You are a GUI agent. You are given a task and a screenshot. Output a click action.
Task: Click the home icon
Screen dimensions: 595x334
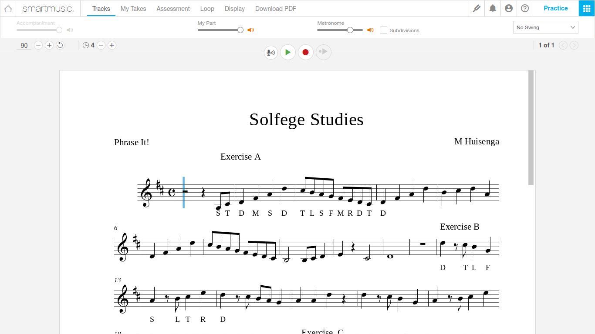[x=8, y=8]
